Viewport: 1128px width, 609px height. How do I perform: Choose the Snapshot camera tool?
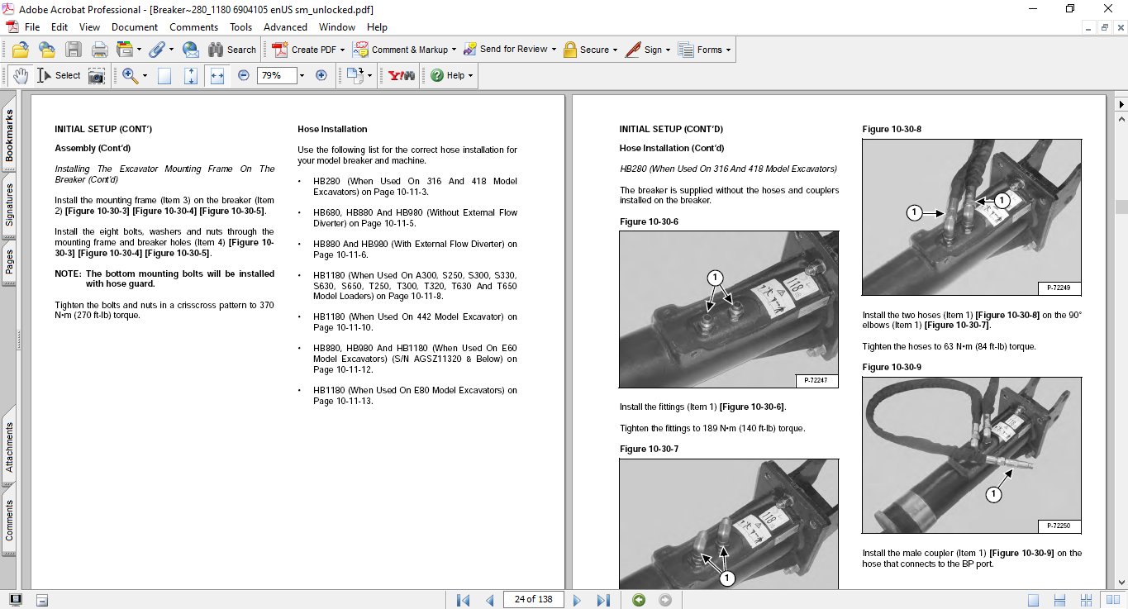pos(97,75)
